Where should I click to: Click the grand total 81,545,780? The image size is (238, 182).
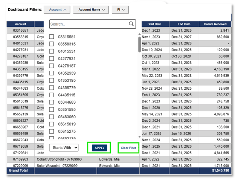(221, 170)
